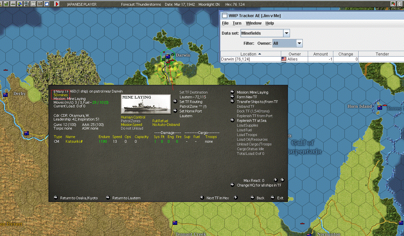Open the Window menu in WitP Tracker
Image resolution: width=404 pixels, height=236 pixels.
click(x=254, y=23)
